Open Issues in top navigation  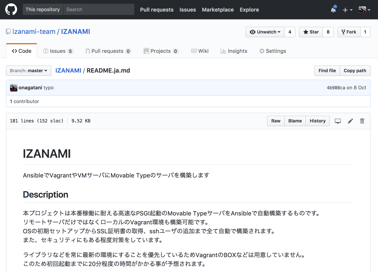tap(188, 10)
